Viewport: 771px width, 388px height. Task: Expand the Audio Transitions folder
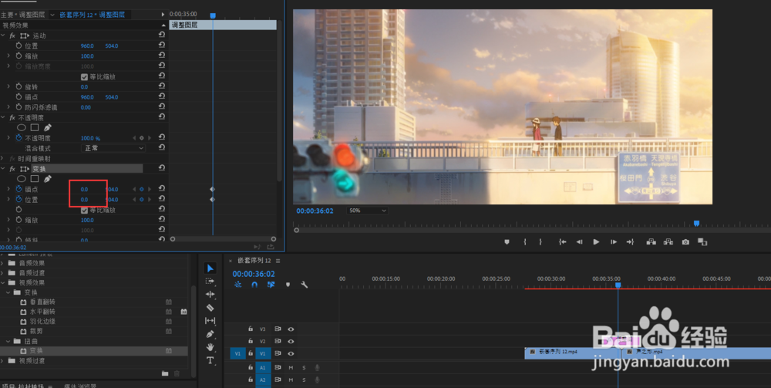coord(2,272)
